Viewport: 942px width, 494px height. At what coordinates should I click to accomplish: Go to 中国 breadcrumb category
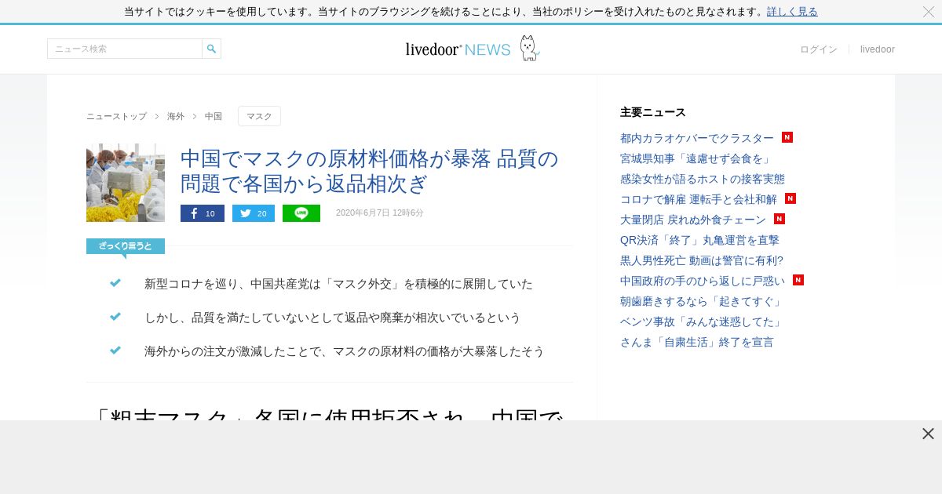(214, 116)
